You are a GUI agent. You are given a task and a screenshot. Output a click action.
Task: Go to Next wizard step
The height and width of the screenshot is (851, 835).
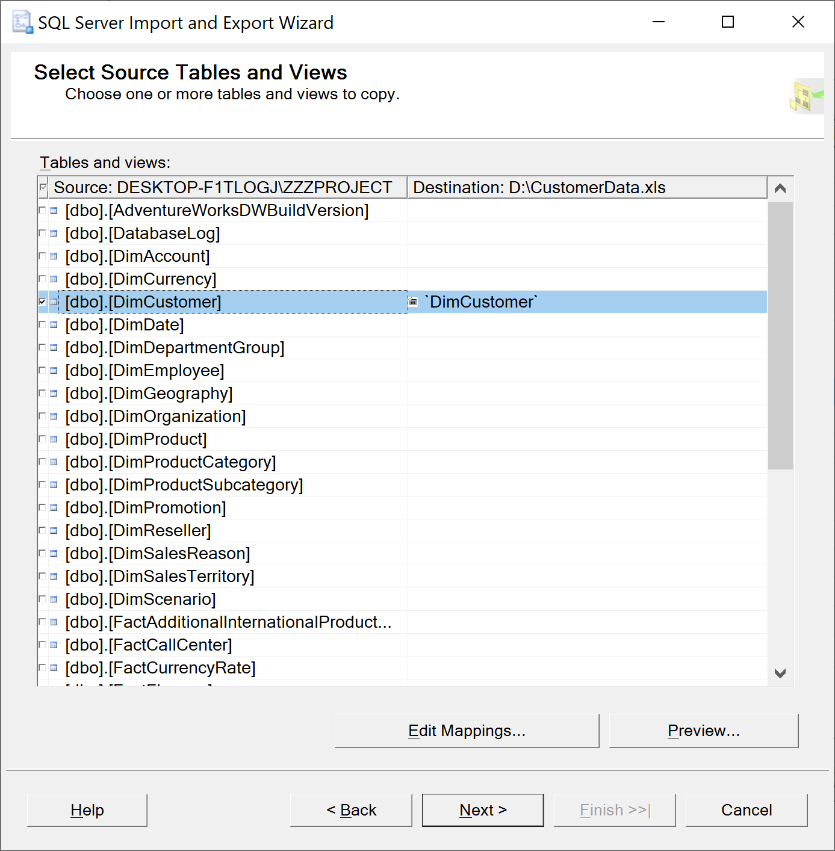pos(483,810)
